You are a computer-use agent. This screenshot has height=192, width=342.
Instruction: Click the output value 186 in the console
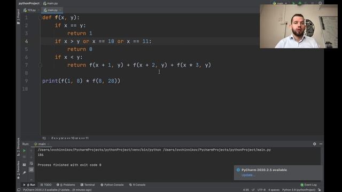tap(41, 155)
